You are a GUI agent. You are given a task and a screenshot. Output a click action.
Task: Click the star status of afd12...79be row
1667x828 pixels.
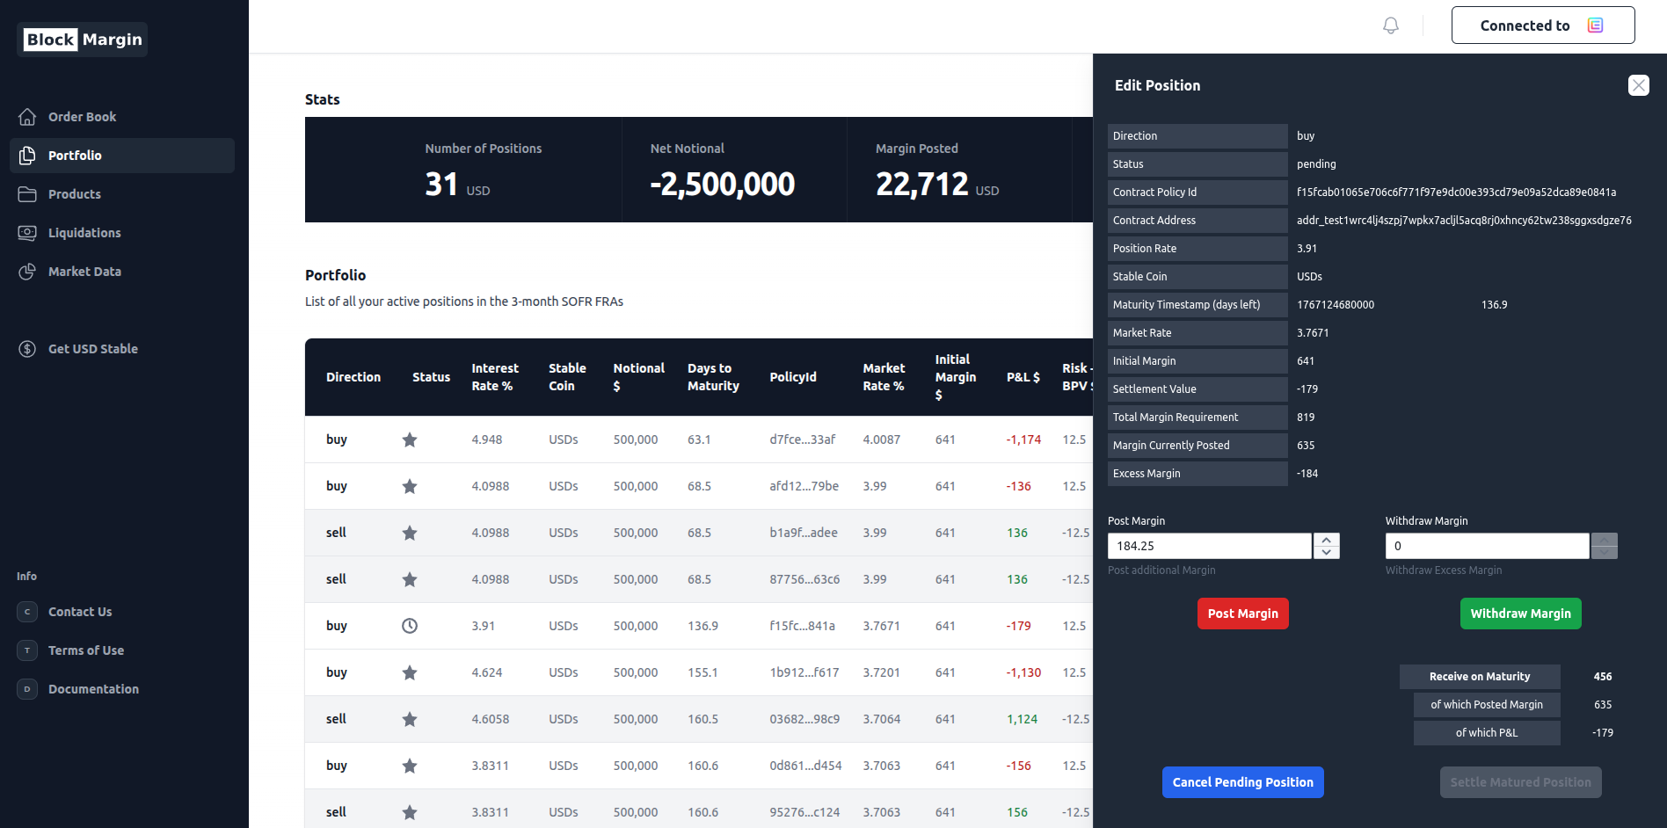click(x=410, y=486)
